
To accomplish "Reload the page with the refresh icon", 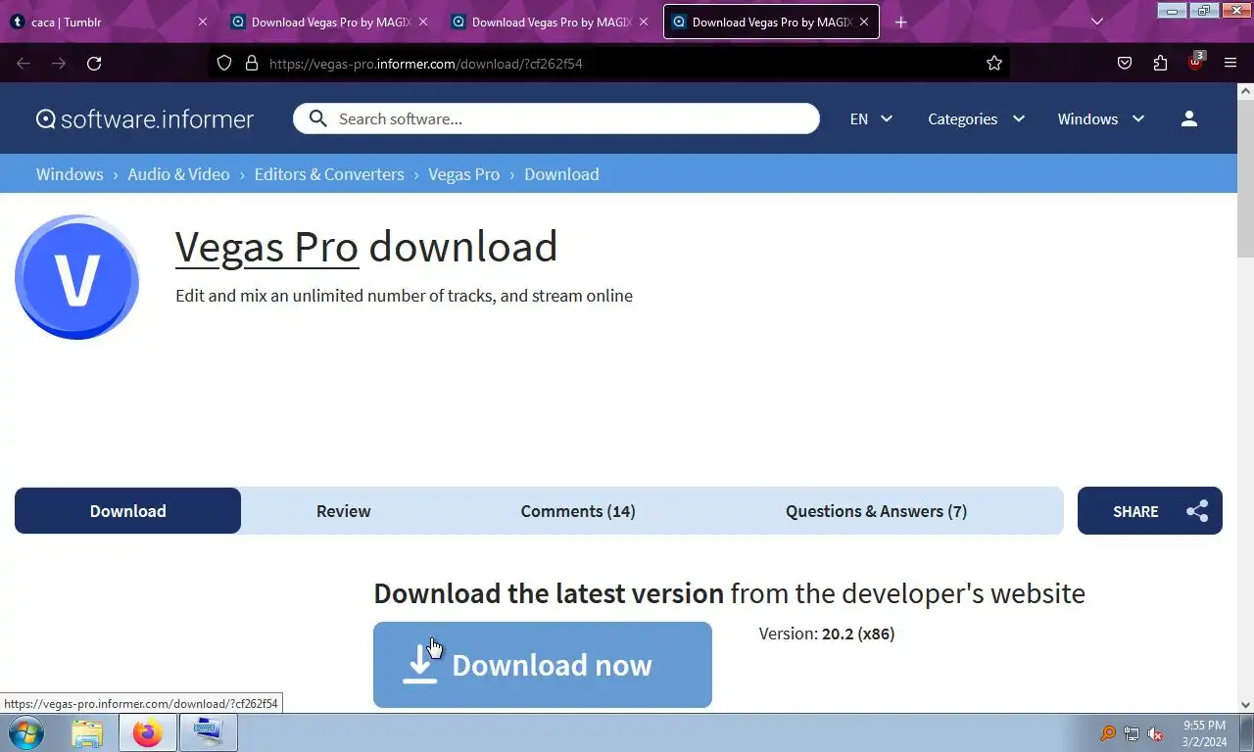I will [x=94, y=64].
